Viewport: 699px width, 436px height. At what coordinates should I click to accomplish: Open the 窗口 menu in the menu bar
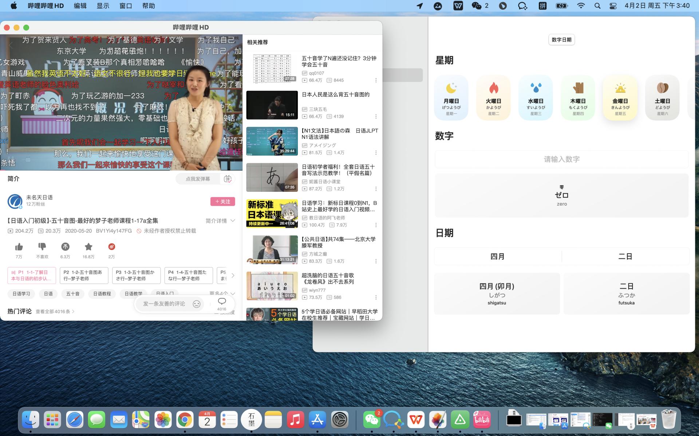[x=125, y=6]
